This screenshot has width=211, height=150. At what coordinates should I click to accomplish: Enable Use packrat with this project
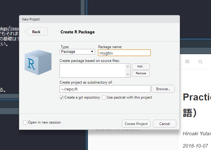point(104,97)
